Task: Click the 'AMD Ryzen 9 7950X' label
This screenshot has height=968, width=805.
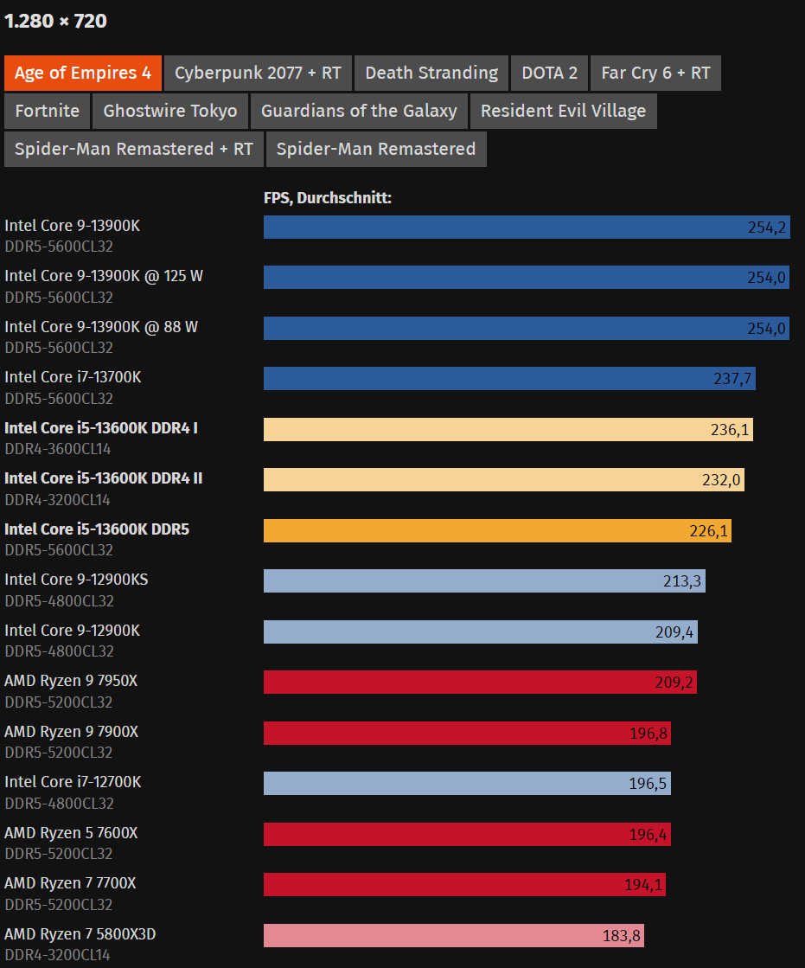Action: tap(71, 681)
